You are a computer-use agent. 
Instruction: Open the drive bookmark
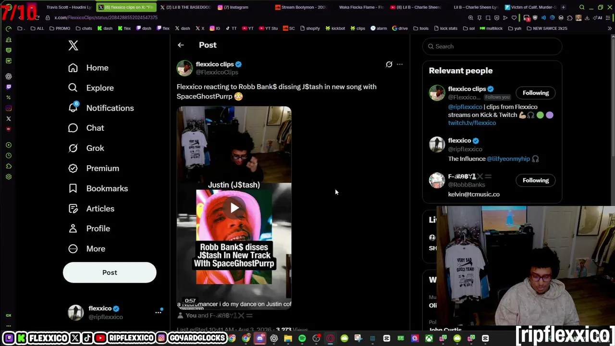pos(400,28)
